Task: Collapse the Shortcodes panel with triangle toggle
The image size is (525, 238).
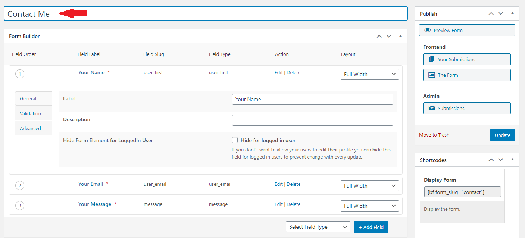Action: 512,160
